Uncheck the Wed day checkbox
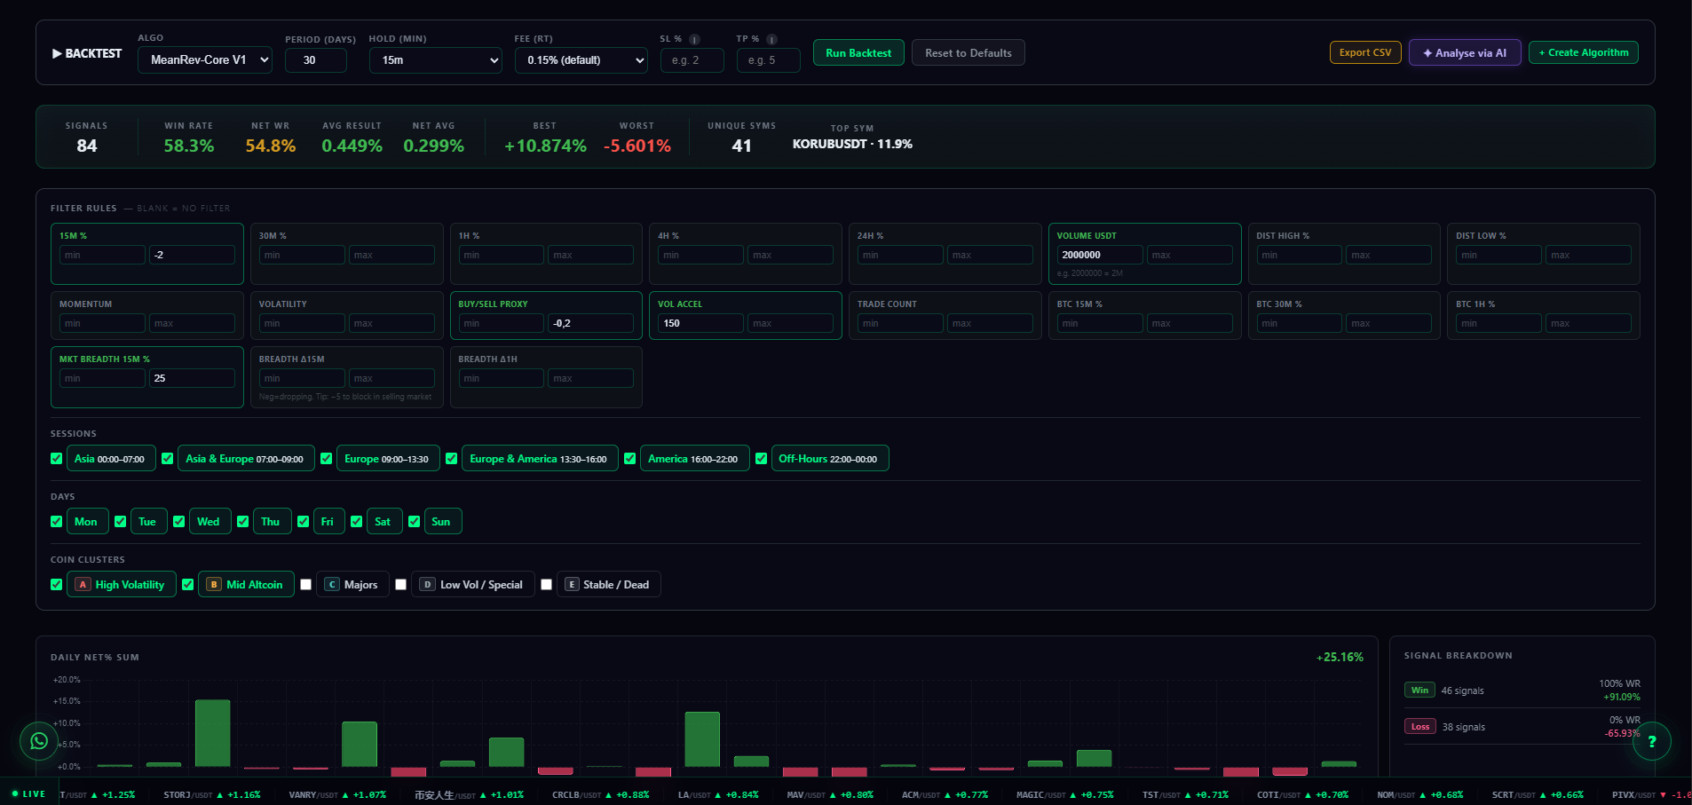Screen dimensions: 1692x805 [179, 522]
